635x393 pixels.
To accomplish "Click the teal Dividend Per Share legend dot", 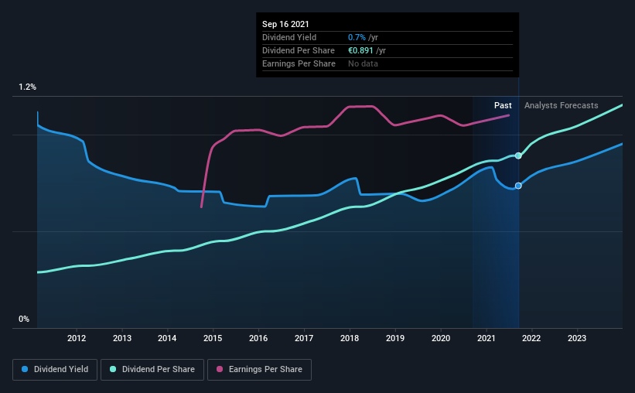I will [113, 369].
